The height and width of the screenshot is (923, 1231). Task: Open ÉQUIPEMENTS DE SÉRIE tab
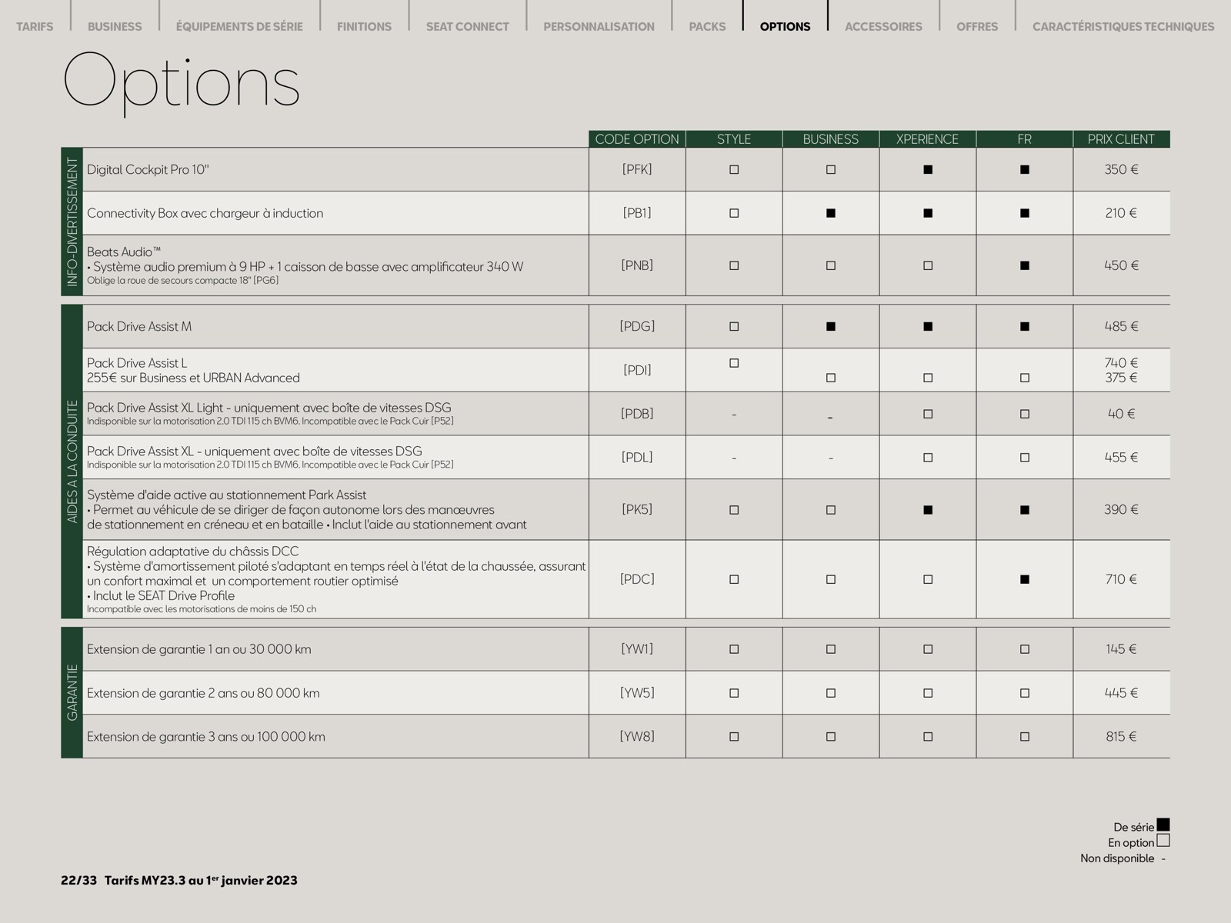239,26
